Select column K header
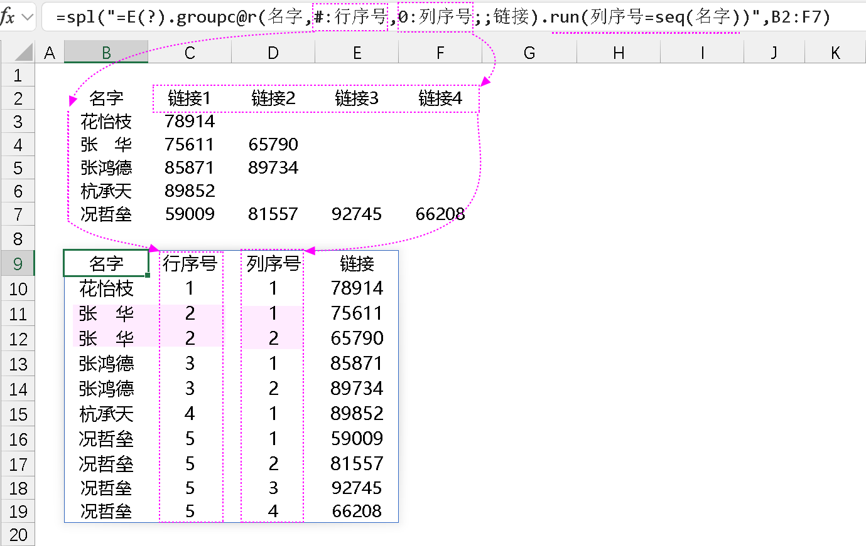The image size is (866, 546). [x=835, y=53]
